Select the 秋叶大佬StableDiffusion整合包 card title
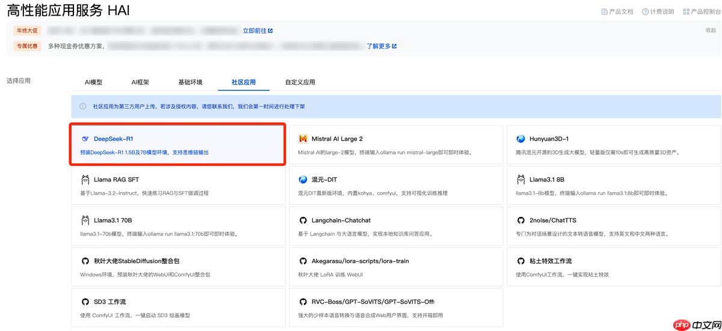This screenshot has width=722, height=331. pyautogui.click(x=137, y=261)
